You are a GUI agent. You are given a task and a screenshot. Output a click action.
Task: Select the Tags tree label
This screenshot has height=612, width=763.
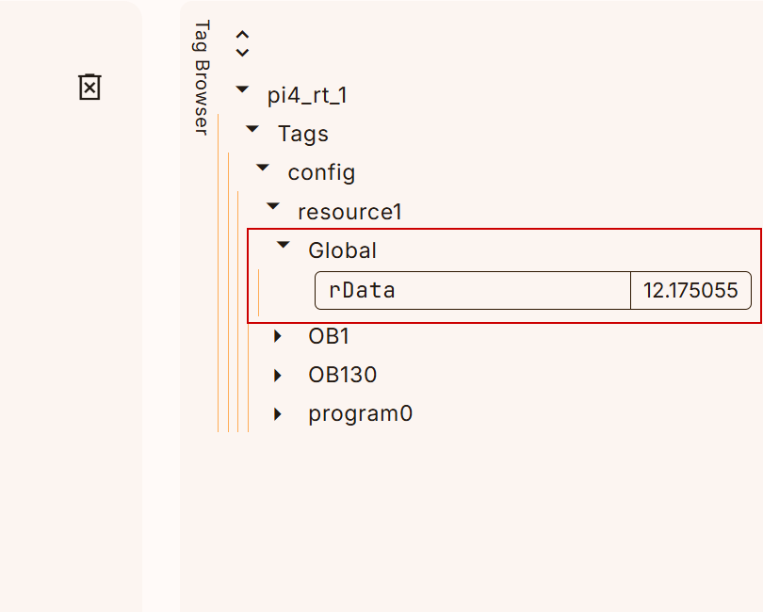point(303,134)
